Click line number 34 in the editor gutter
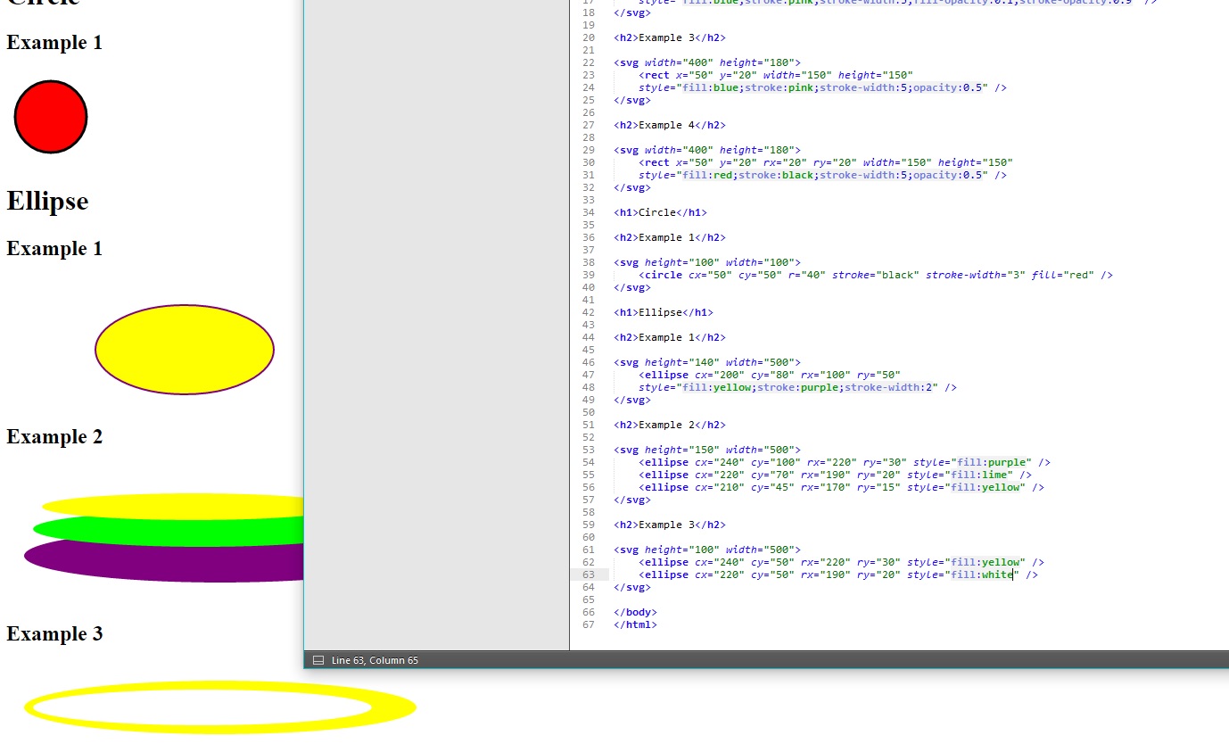This screenshot has height=744, width=1229. (588, 212)
